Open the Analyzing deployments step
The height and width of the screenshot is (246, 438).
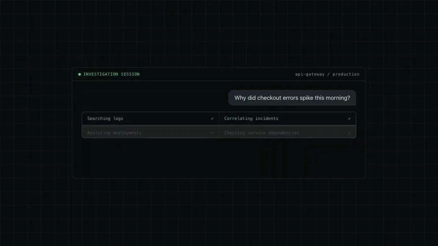tap(151, 132)
